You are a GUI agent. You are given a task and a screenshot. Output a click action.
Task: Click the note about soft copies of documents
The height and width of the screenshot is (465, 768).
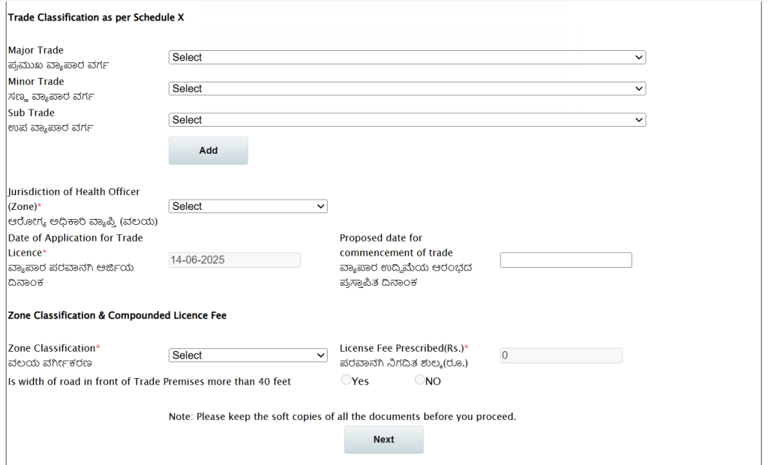point(342,416)
